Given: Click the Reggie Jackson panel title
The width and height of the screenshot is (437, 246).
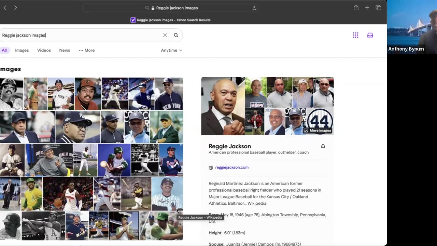Looking at the screenshot, I should (230, 146).
